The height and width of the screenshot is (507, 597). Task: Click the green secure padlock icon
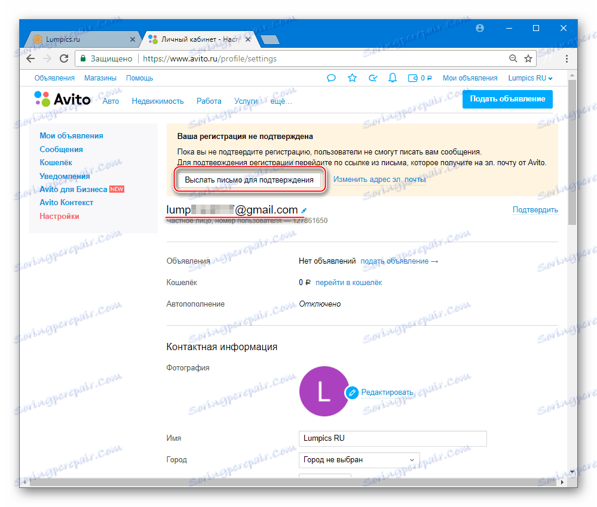tap(83, 58)
